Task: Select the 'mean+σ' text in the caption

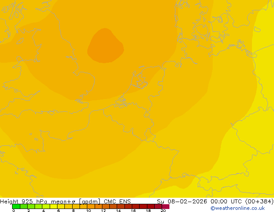Action: [x=63, y=202]
